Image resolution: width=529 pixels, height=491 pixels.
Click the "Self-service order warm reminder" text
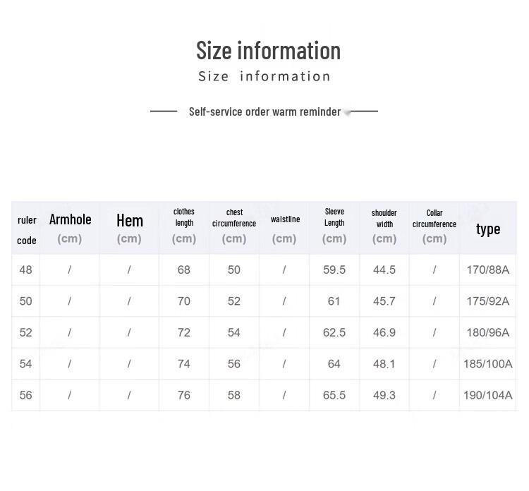tap(264, 111)
